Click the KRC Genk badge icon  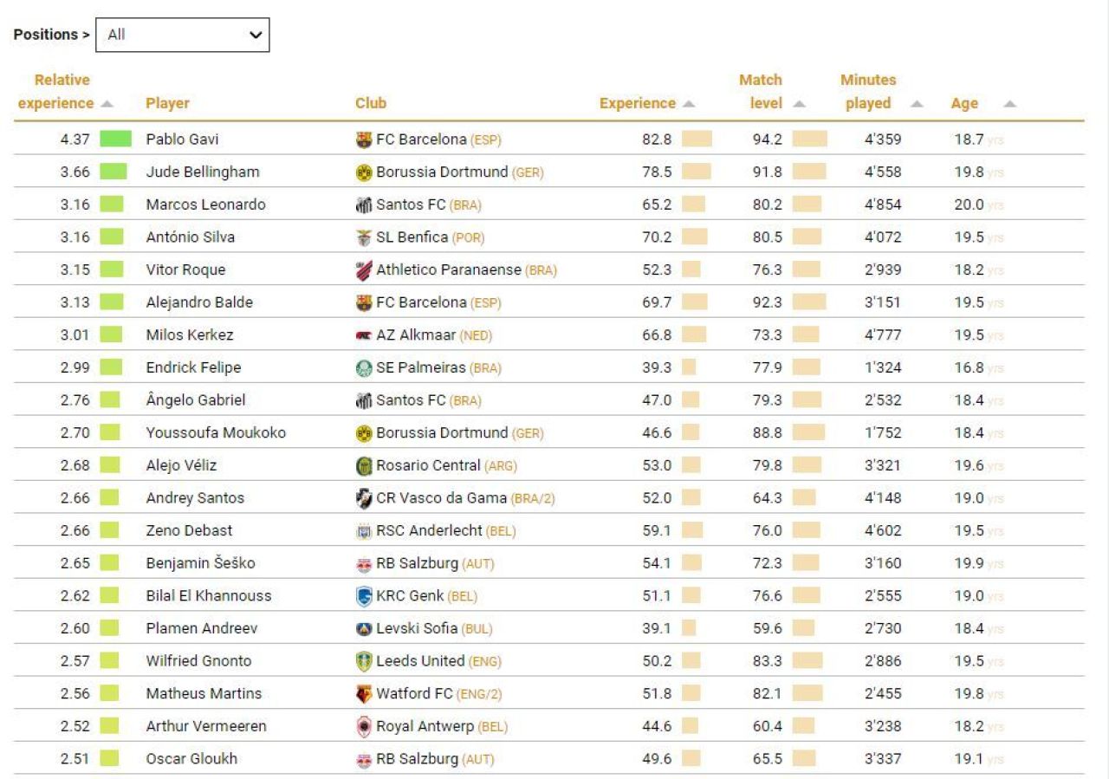tap(364, 596)
